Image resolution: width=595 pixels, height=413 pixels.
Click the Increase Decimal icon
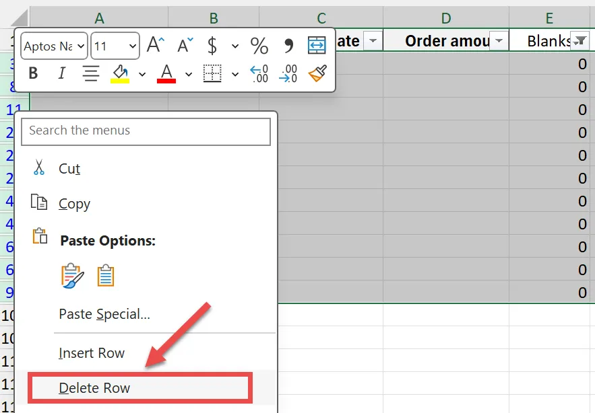pyautogui.click(x=259, y=73)
